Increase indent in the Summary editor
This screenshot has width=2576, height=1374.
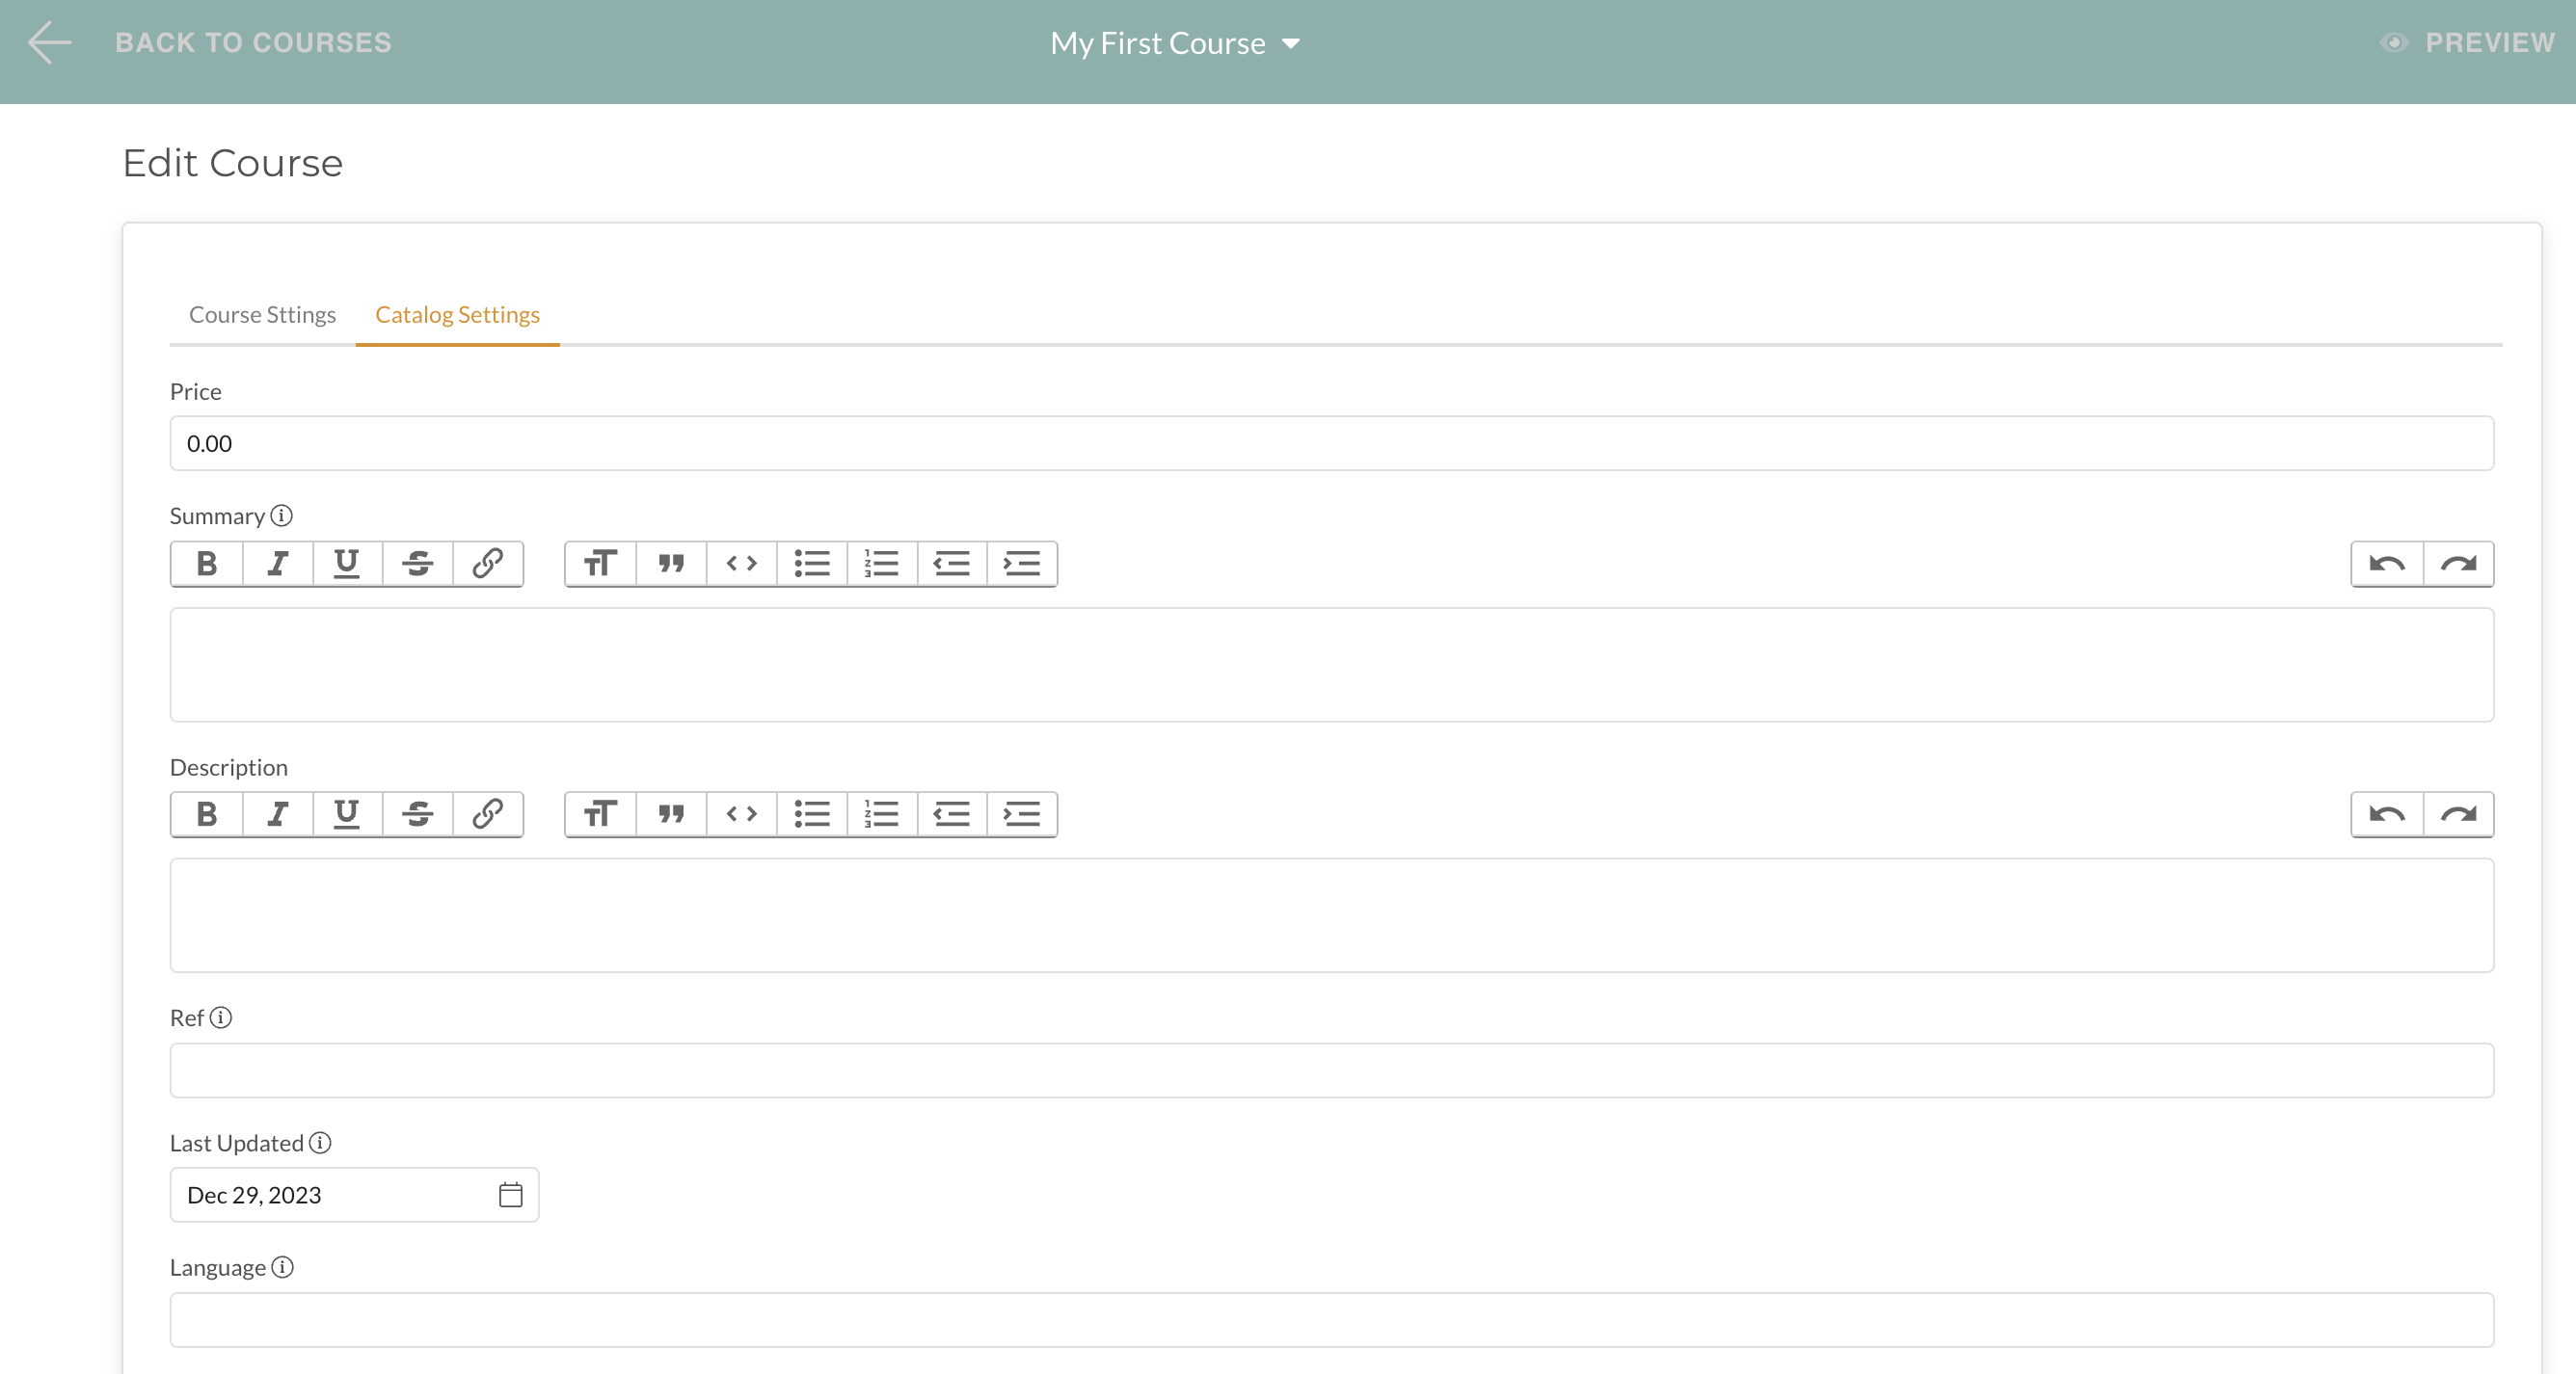[1022, 564]
